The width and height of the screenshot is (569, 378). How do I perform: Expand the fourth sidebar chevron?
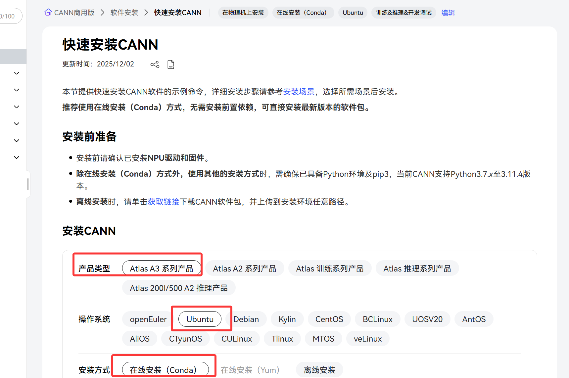(17, 124)
